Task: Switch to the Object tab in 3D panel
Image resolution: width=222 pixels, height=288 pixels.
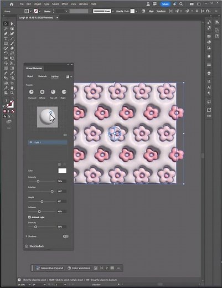Action: pos(30,76)
